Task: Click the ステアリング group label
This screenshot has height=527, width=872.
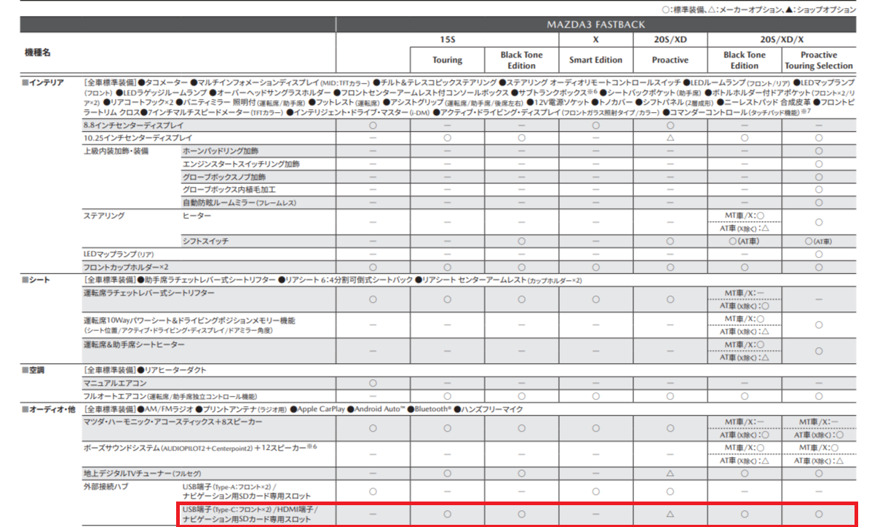Action: click(x=104, y=215)
